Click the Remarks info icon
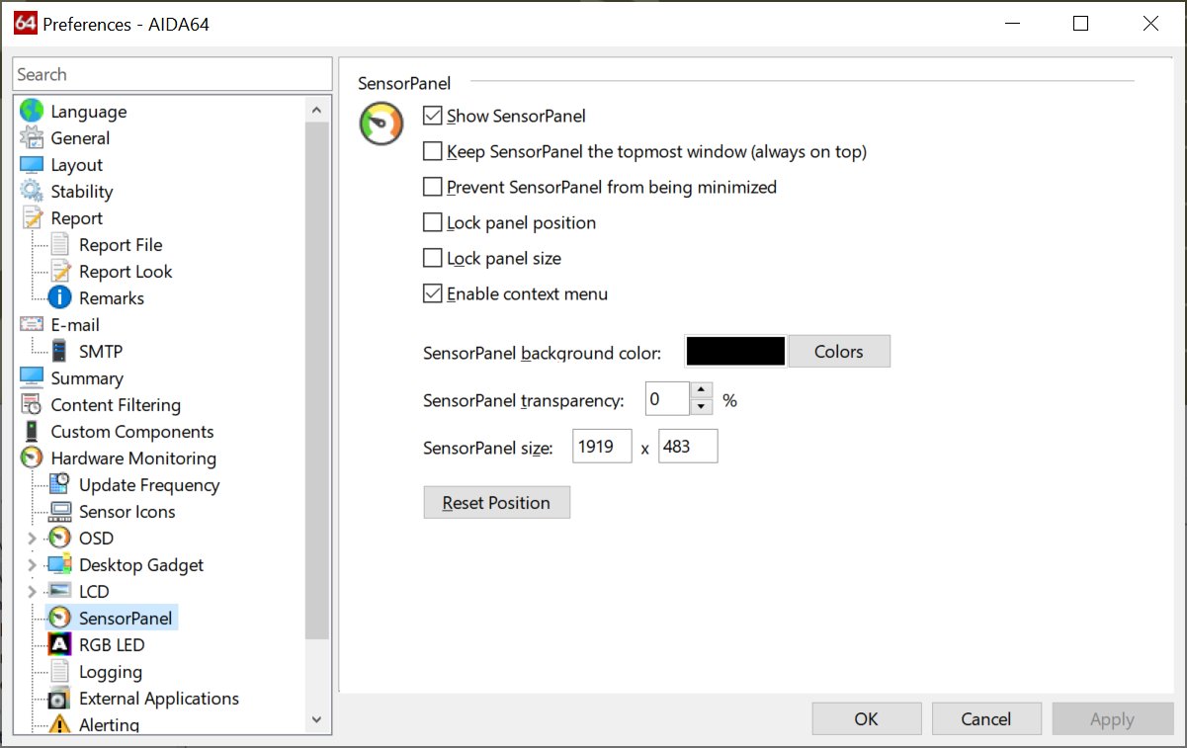 59,297
